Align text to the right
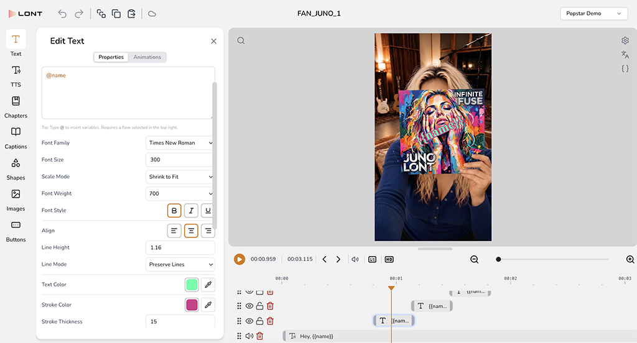The height and width of the screenshot is (343, 637). coord(208,231)
